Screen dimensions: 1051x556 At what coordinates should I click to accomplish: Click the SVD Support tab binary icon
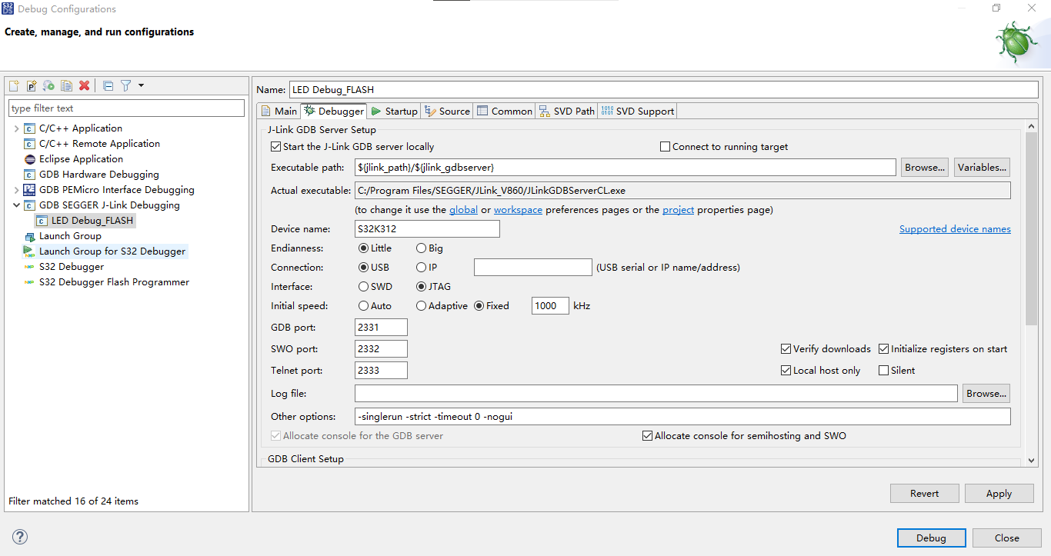pyautogui.click(x=607, y=112)
